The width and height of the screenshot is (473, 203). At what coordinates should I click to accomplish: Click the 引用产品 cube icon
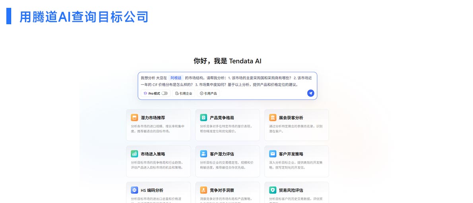[x=202, y=94]
